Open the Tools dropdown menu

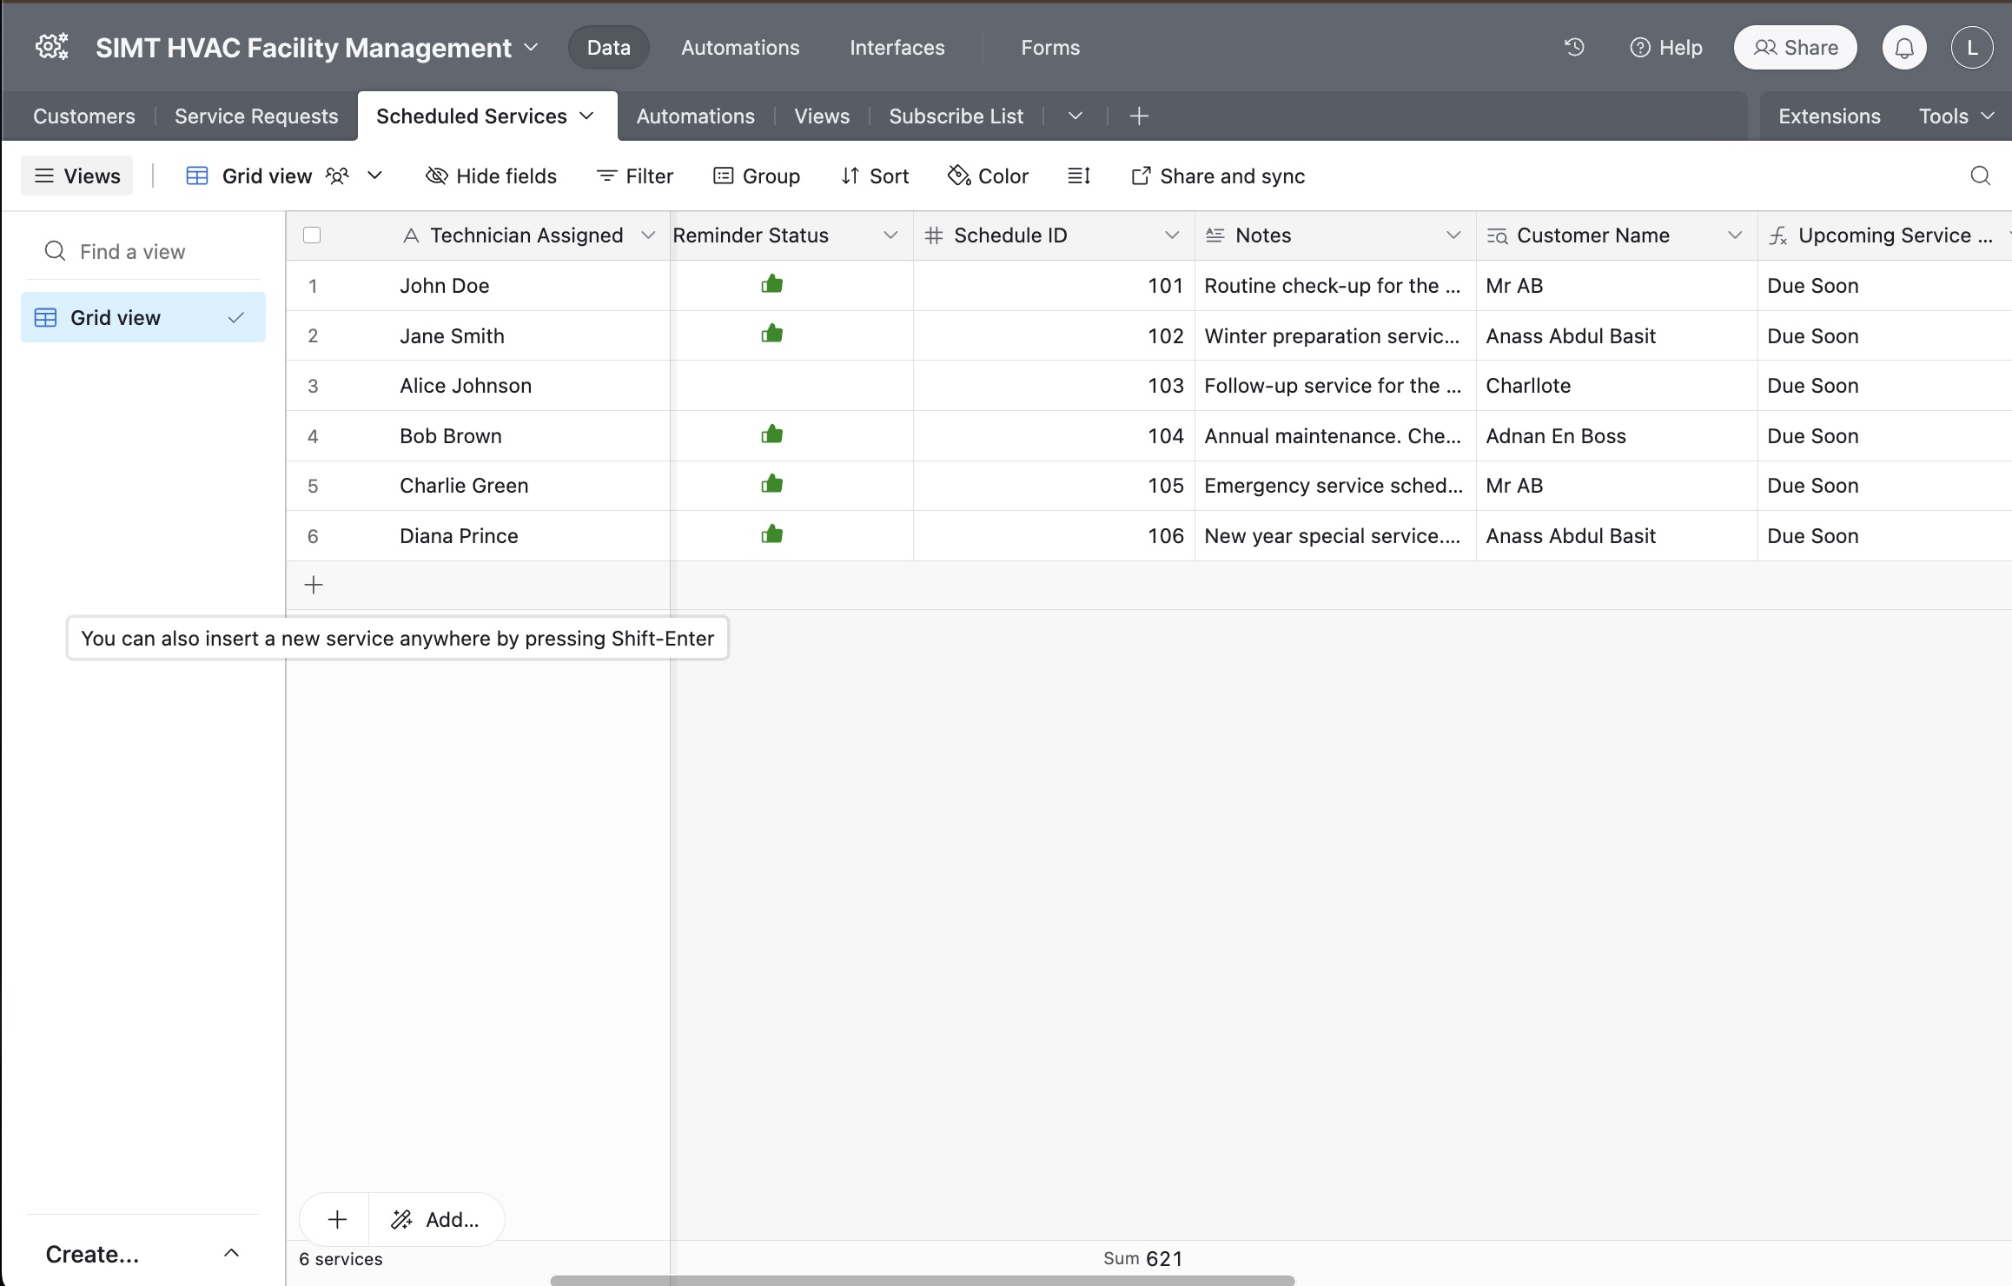coord(1956,116)
